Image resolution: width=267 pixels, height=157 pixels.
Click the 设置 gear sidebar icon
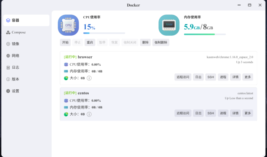[x=8, y=91]
